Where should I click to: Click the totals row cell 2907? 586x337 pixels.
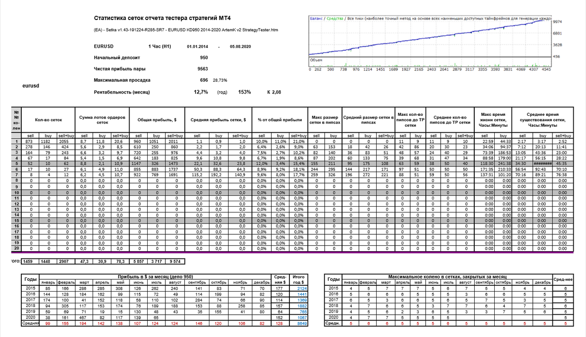[66, 262]
